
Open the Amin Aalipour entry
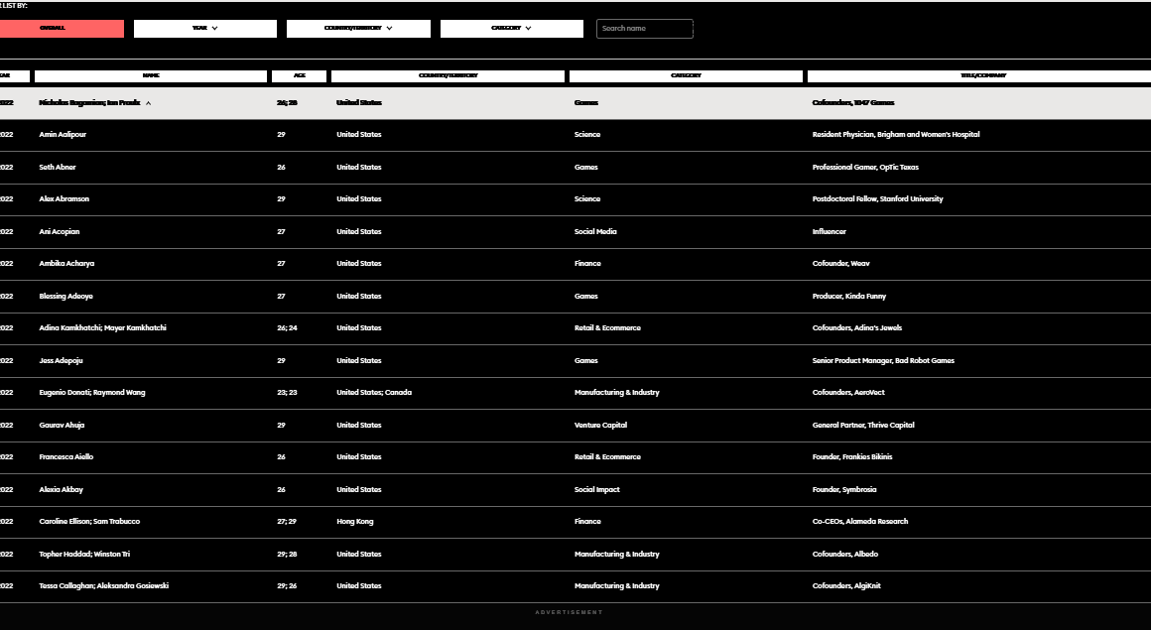click(63, 135)
